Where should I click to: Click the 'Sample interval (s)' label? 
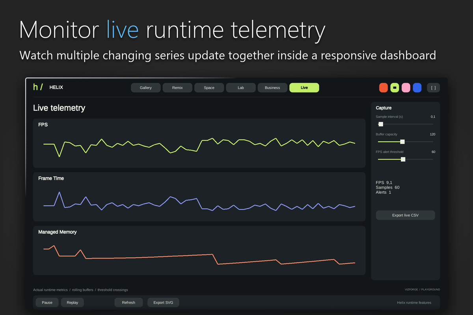pos(389,117)
